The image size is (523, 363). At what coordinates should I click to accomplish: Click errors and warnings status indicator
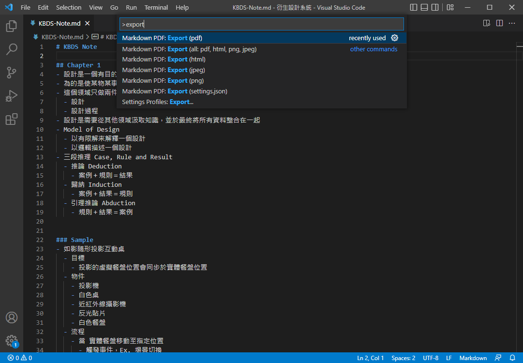(x=20, y=358)
